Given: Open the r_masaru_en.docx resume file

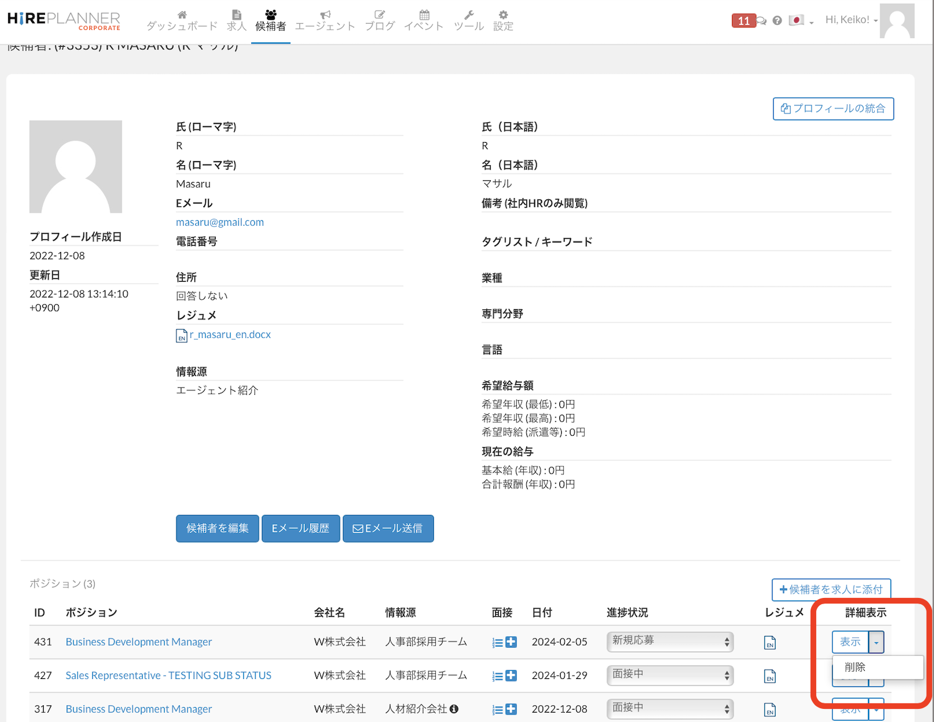Looking at the screenshot, I should click(x=229, y=335).
